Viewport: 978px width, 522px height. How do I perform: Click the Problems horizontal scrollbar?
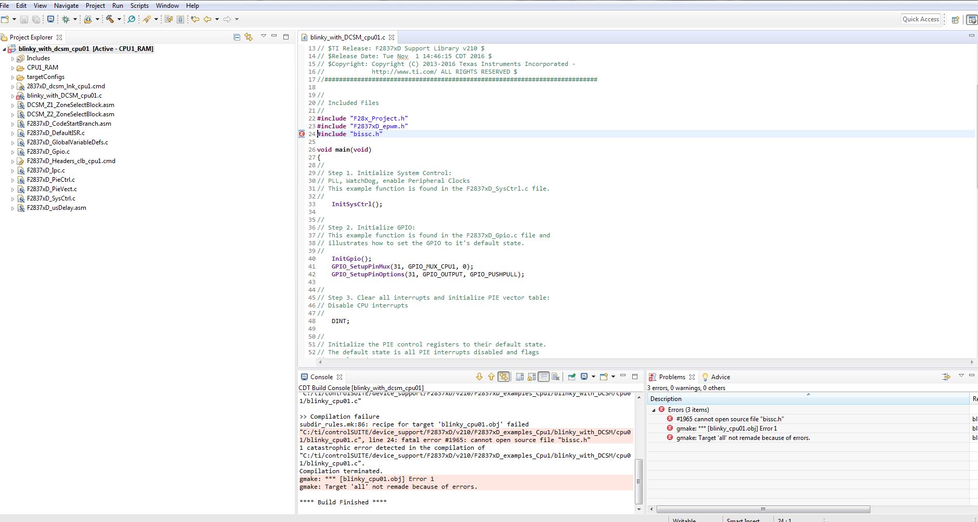[763, 509]
